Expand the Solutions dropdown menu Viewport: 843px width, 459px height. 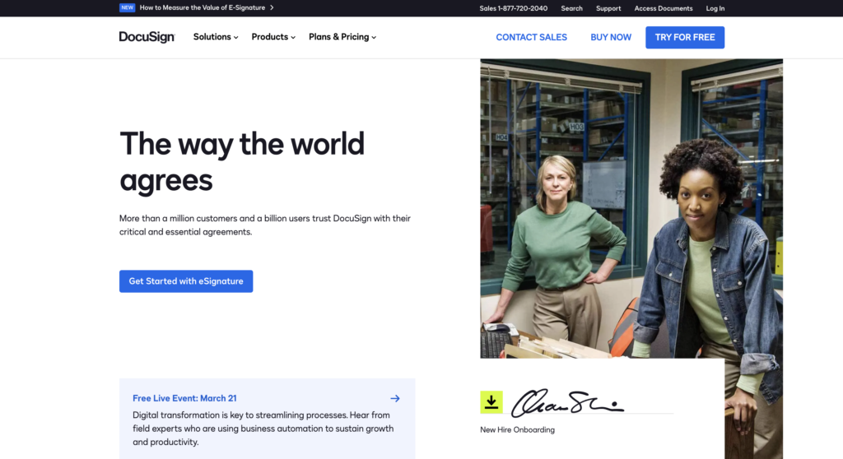click(216, 37)
